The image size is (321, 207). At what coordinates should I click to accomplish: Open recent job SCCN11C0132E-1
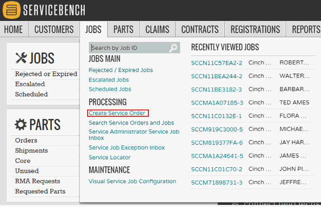pyautogui.click(x=216, y=116)
